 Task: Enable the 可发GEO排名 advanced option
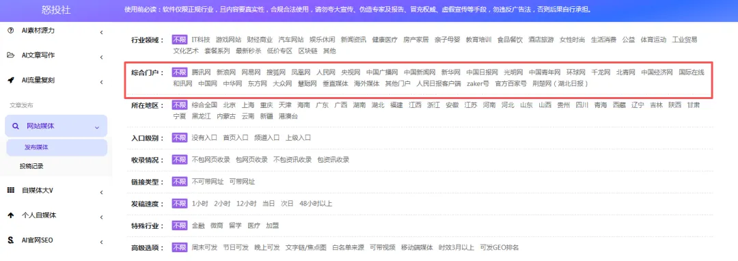[x=500, y=247]
